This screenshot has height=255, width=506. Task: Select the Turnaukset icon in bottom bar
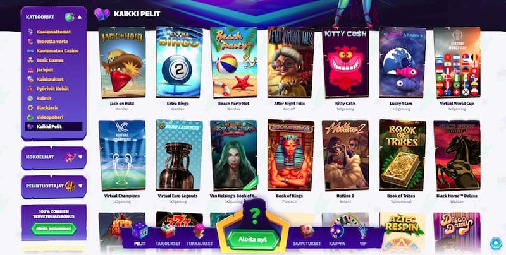(199, 231)
